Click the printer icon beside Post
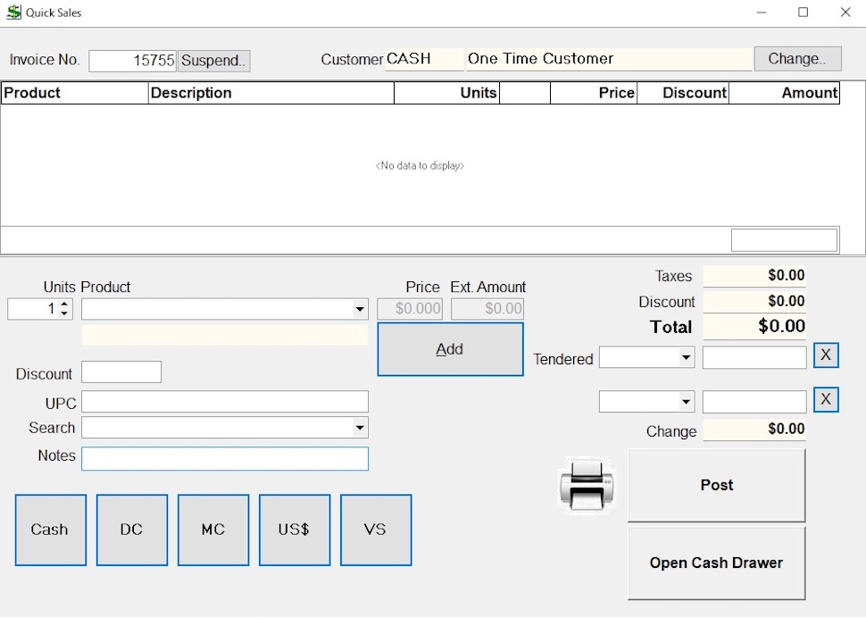Image resolution: width=866 pixels, height=618 pixels. [587, 486]
